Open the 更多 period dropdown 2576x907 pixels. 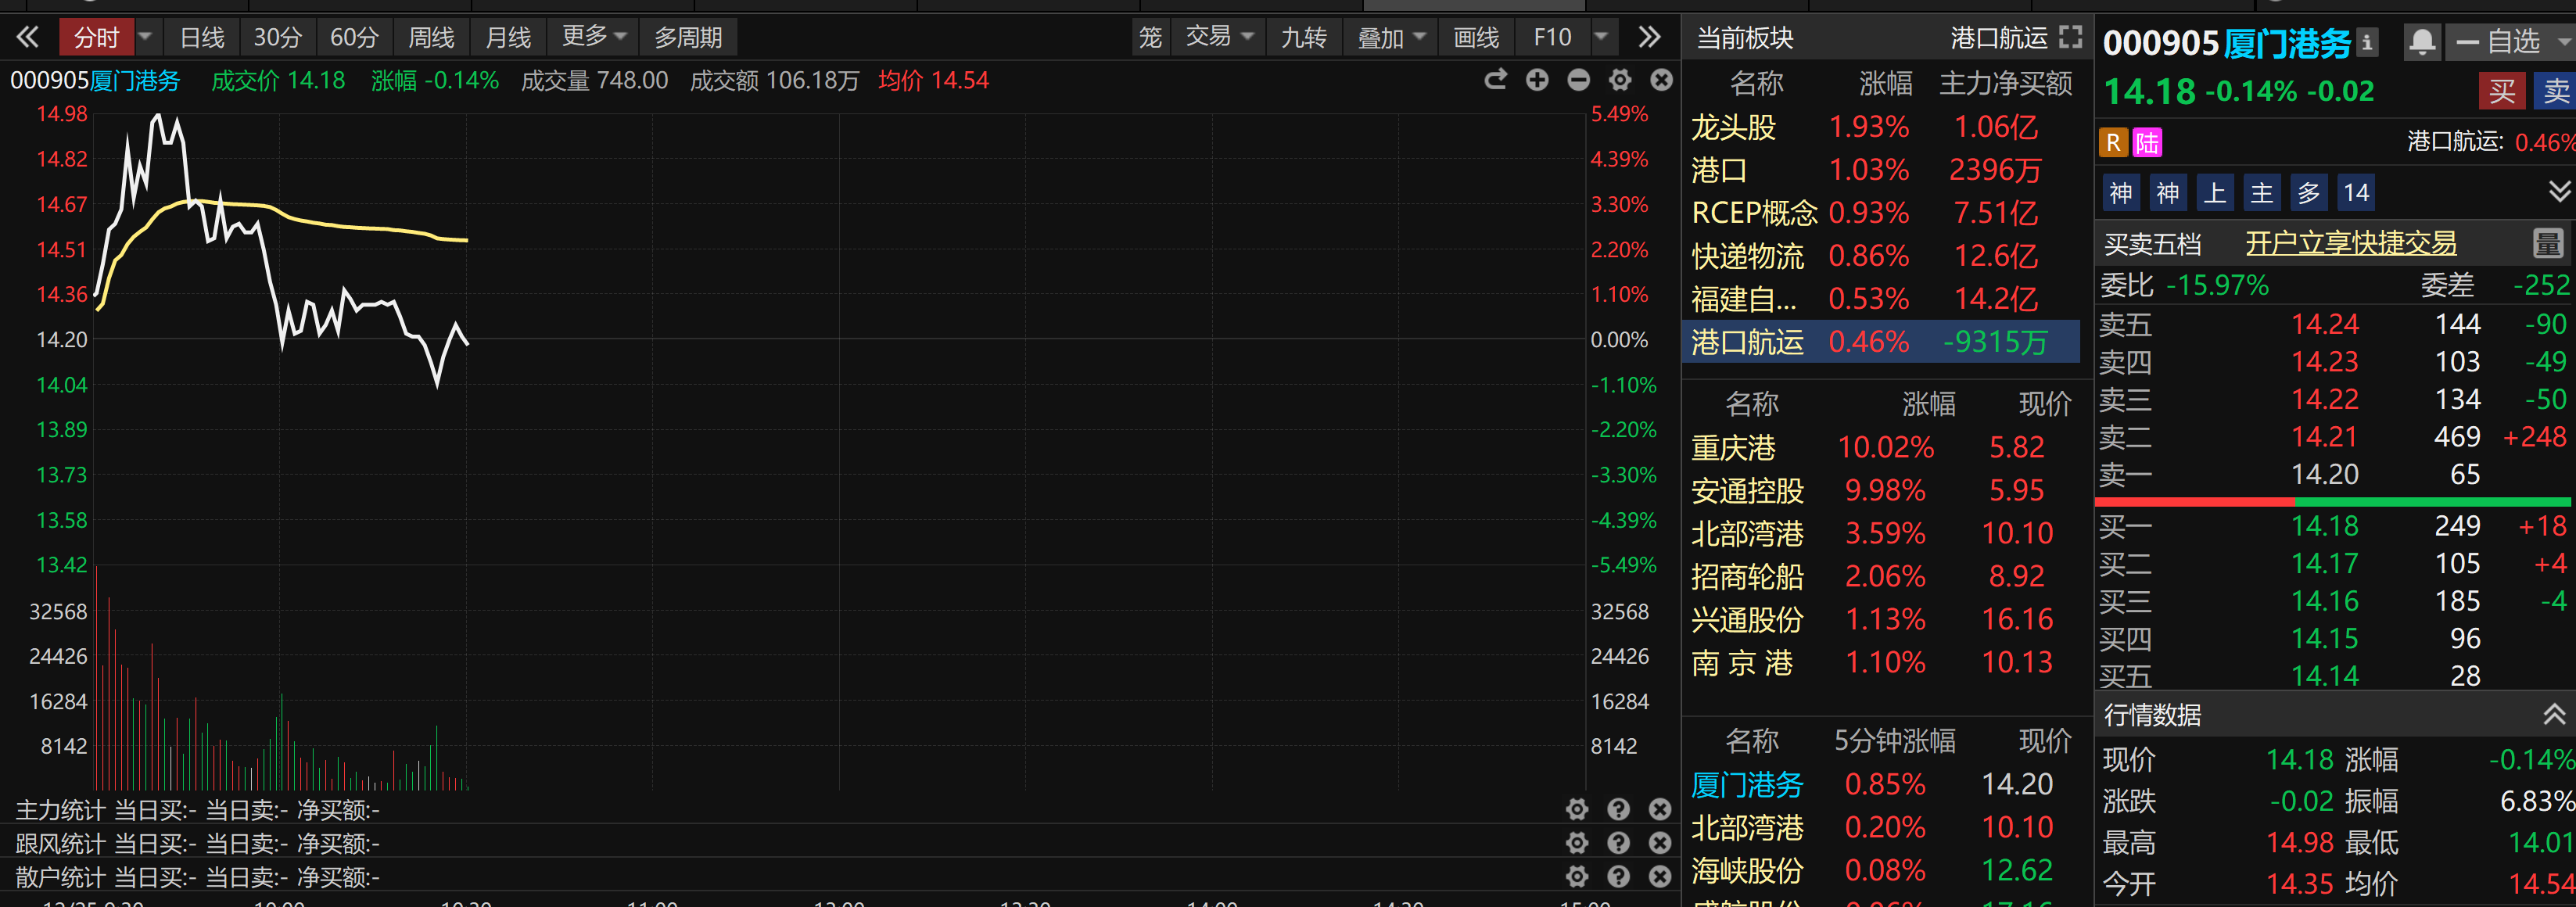[594, 38]
